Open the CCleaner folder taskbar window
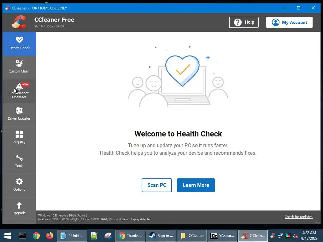Image resolution: width=323 pixels, height=242 pixels. click(x=192, y=236)
